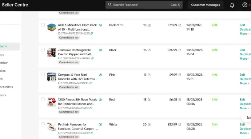Screen dimensions: 251x139
Task: Open the help question mark icon
Action: (x=244, y=5)
